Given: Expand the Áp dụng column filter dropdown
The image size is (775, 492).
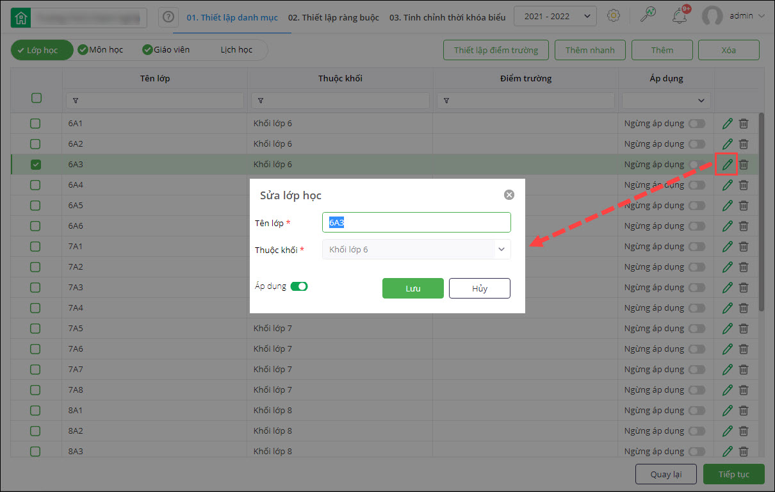Looking at the screenshot, I should tap(666, 101).
